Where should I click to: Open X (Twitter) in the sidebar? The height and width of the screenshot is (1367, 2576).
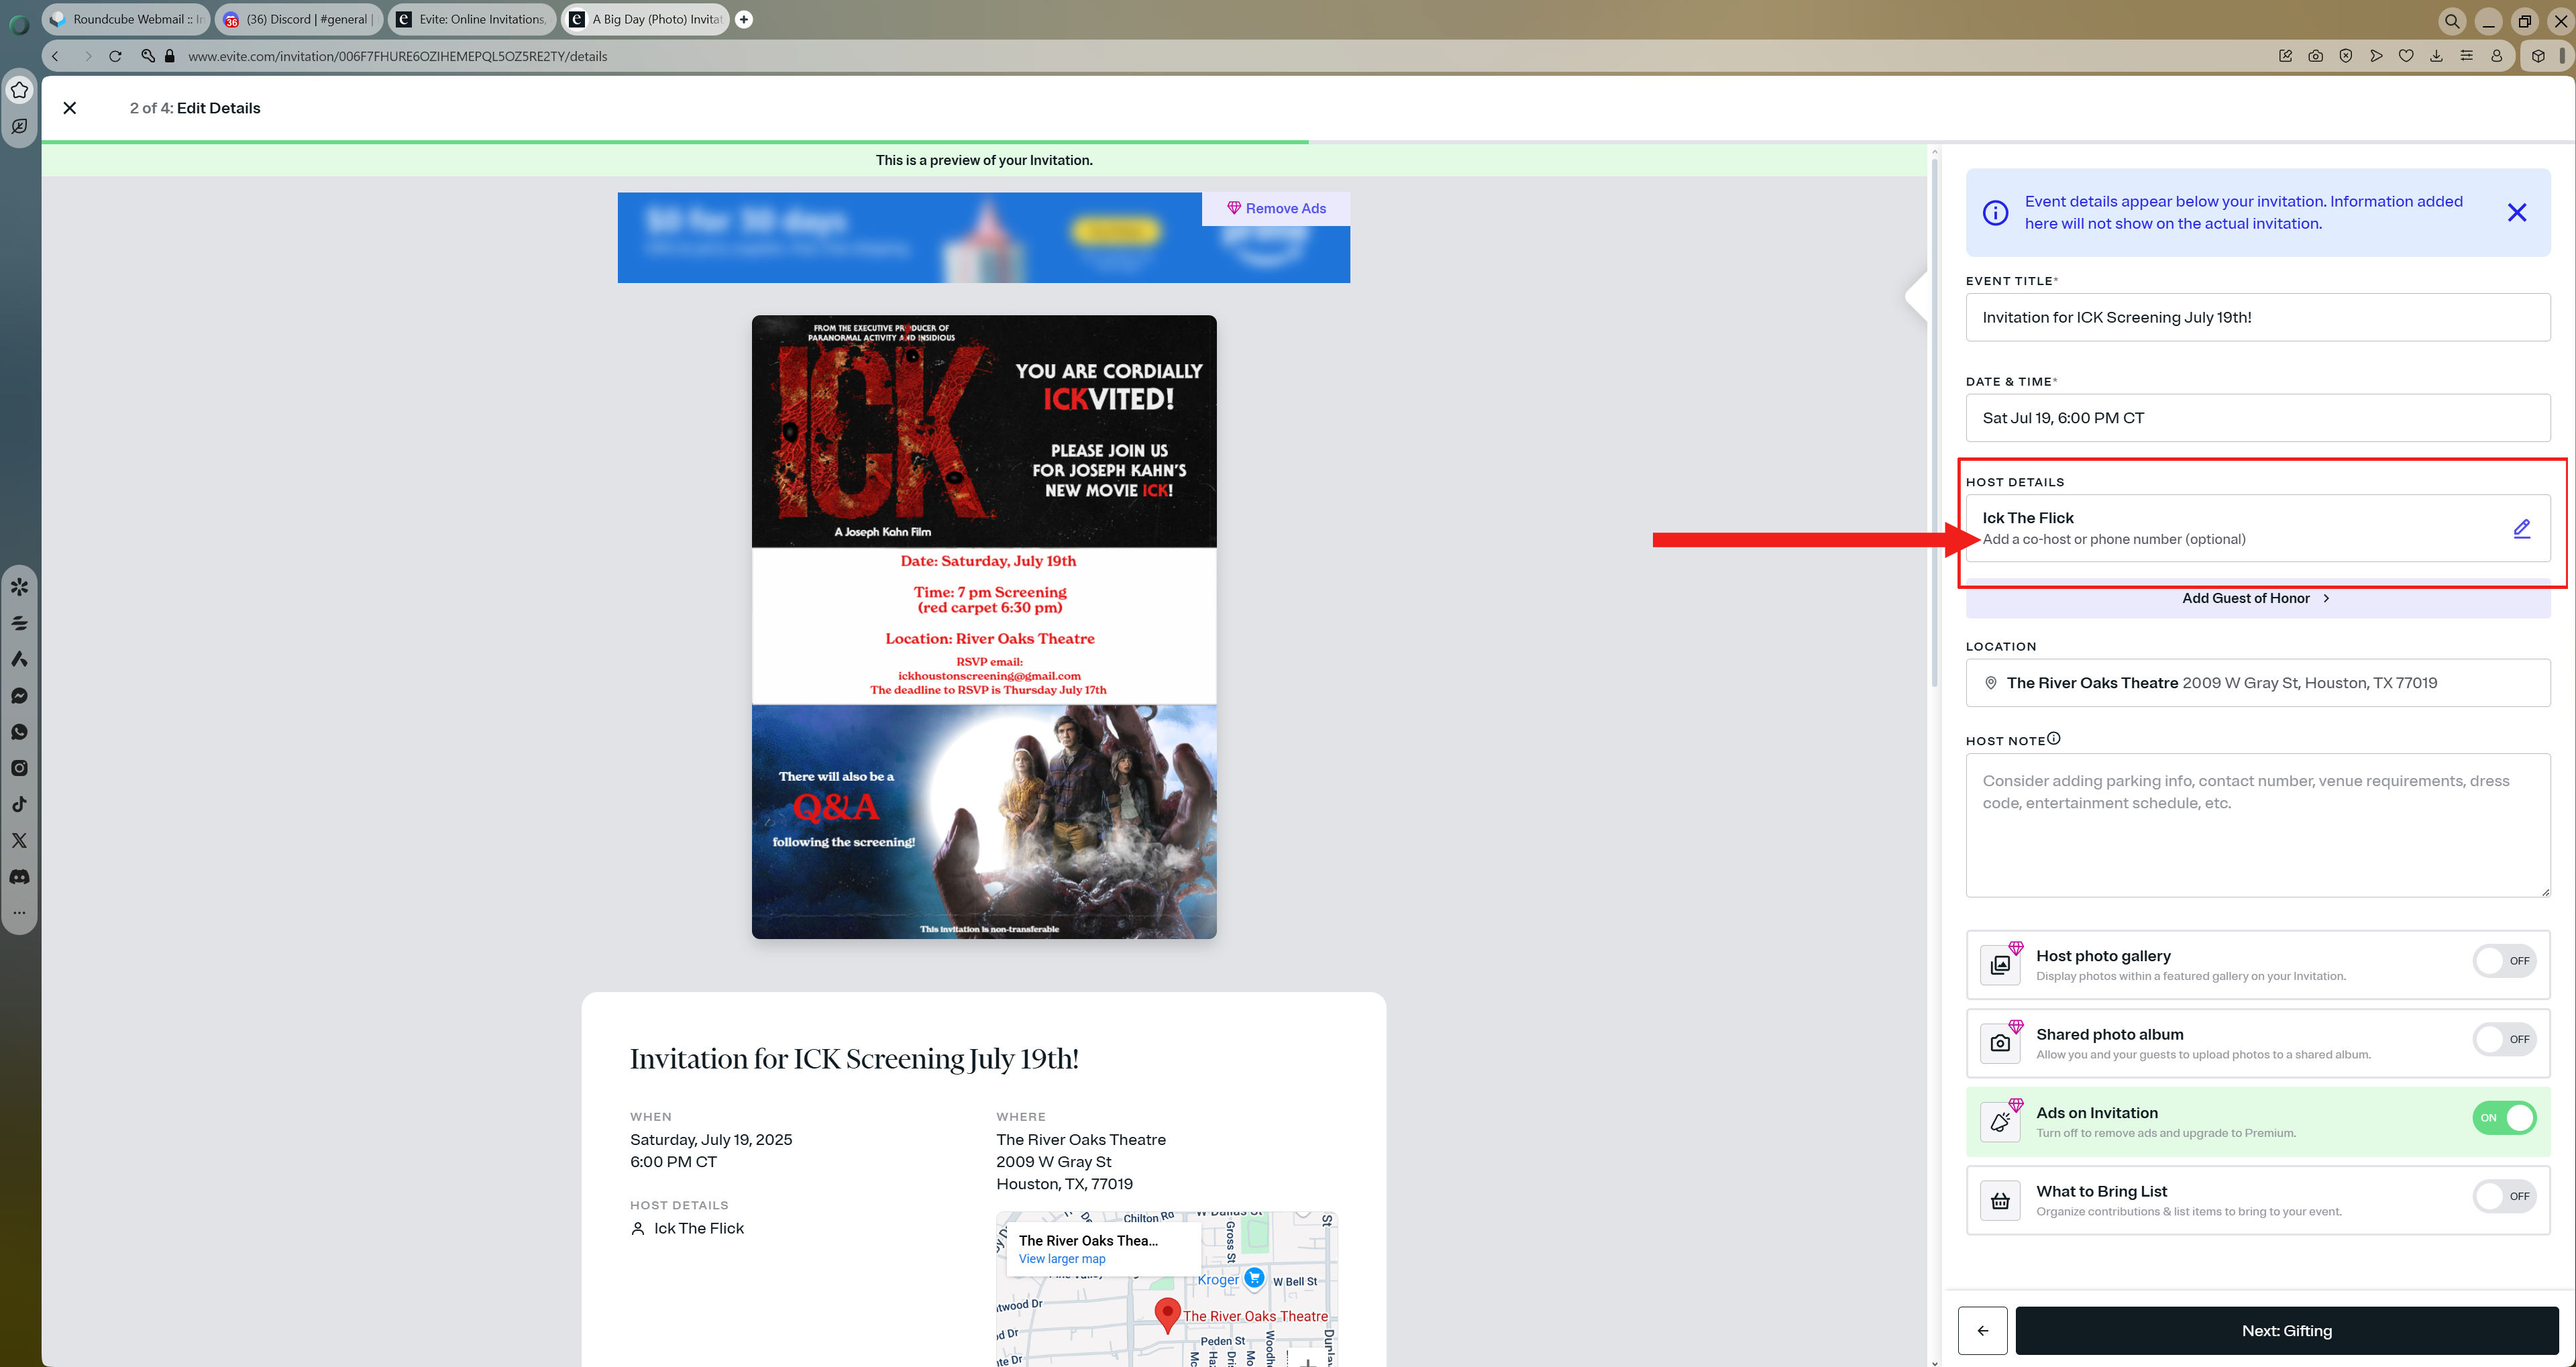[19, 841]
